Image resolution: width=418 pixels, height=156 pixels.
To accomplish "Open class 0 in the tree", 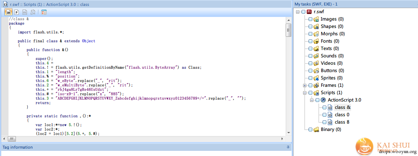I will coord(342,115).
